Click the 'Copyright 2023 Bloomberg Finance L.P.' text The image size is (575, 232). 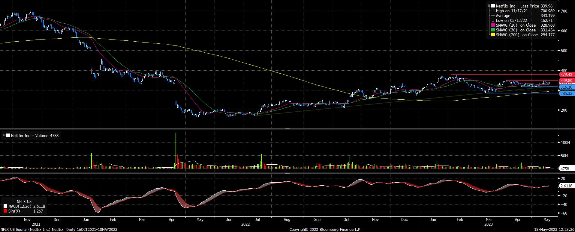[x=325, y=230]
